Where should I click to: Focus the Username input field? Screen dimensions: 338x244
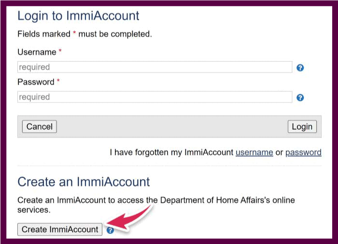pyautogui.click(x=155, y=67)
